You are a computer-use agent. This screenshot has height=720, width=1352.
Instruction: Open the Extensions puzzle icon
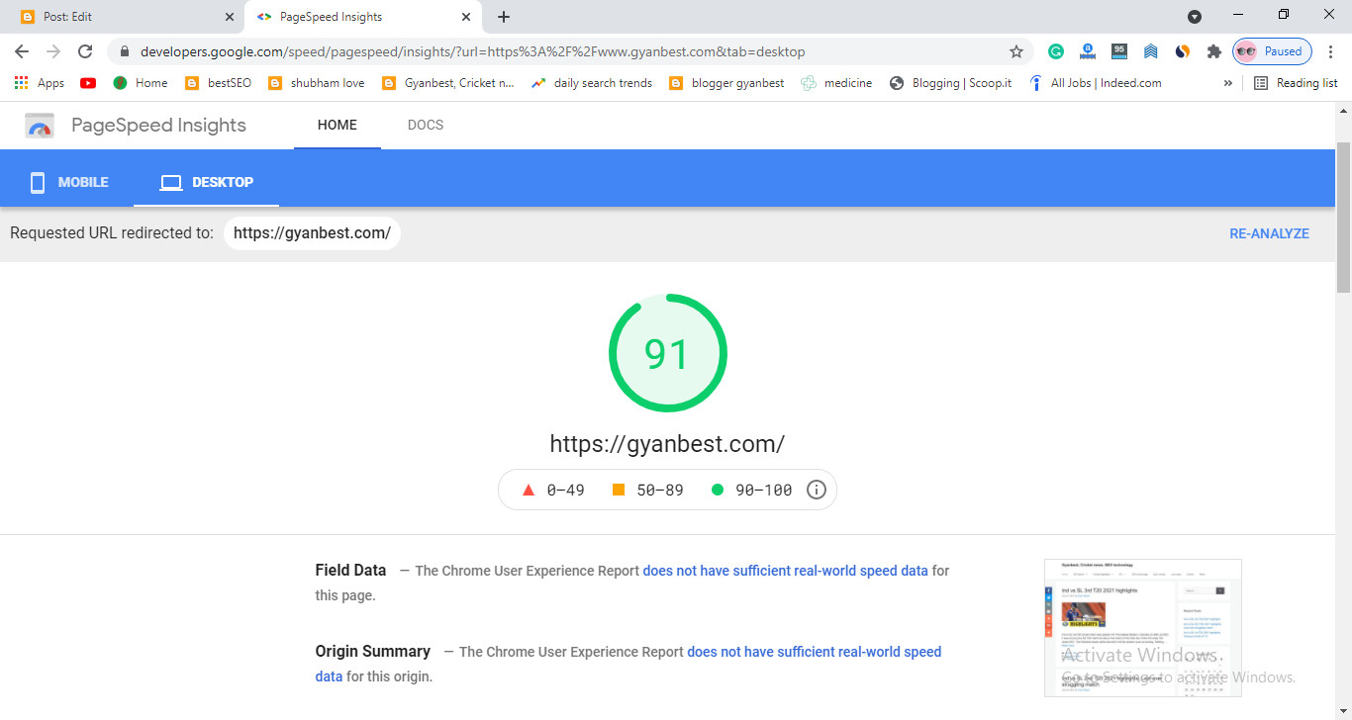[1214, 51]
